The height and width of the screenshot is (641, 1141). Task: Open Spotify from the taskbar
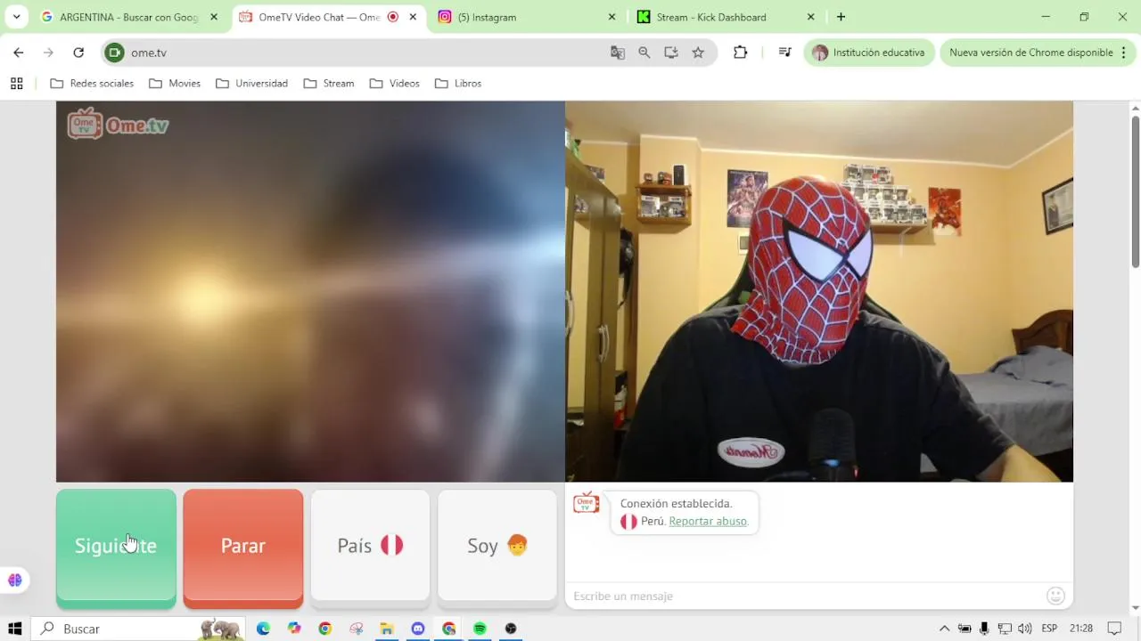pyautogui.click(x=480, y=629)
